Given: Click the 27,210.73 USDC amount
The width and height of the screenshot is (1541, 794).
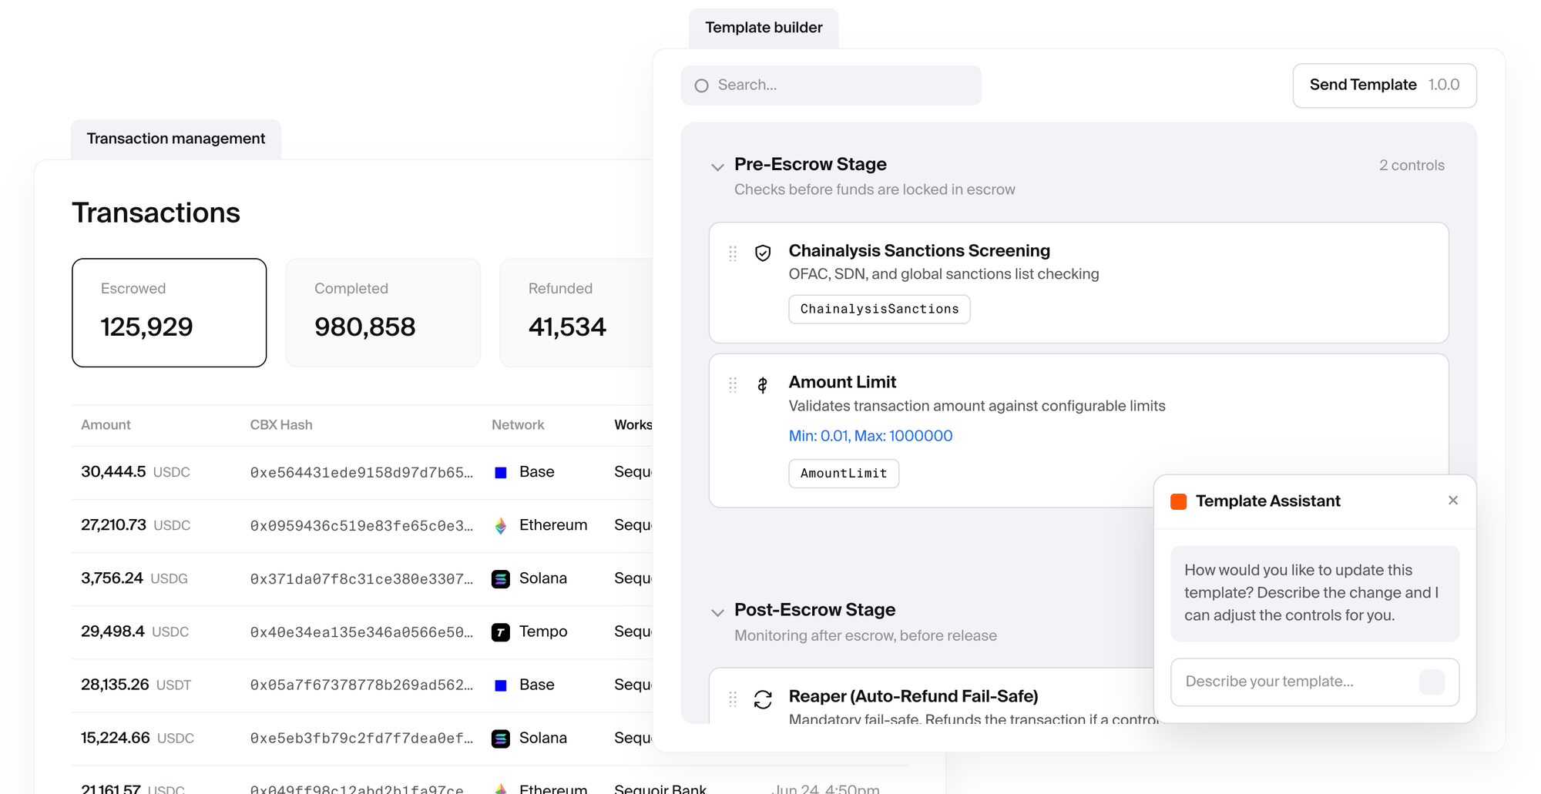Looking at the screenshot, I should pyautogui.click(x=136, y=525).
